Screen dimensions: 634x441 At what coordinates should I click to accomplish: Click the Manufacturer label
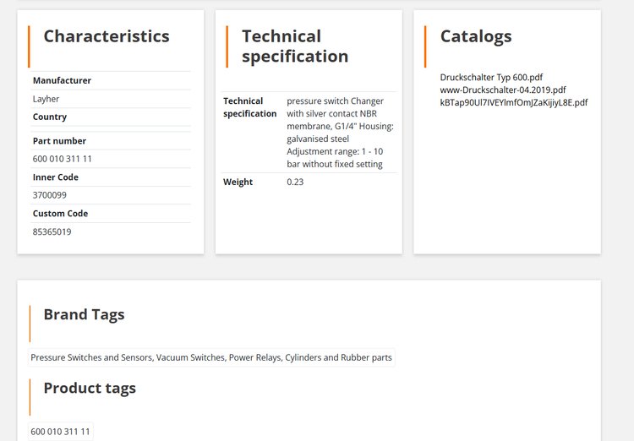62,80
